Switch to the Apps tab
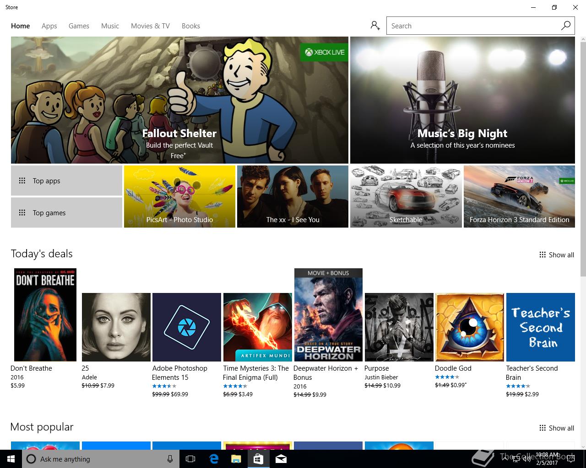The width and height of the screenshot is (586, 468). (49, 26)
